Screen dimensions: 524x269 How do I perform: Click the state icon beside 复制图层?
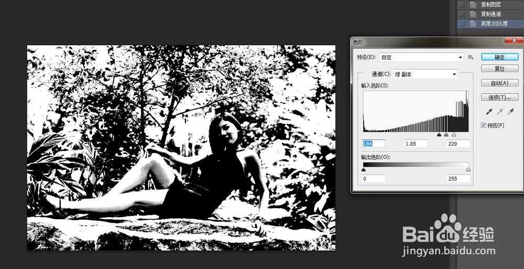pos(473,5)
